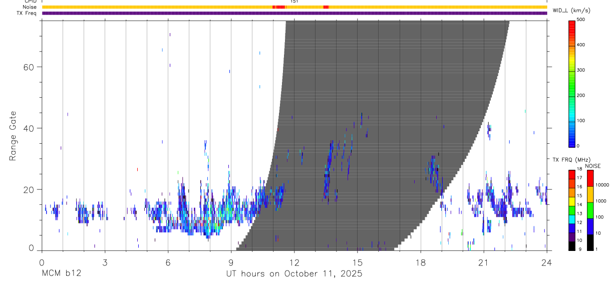Click the '400' label on the width colorbar
615x284 pixels.
coord(581,45)
